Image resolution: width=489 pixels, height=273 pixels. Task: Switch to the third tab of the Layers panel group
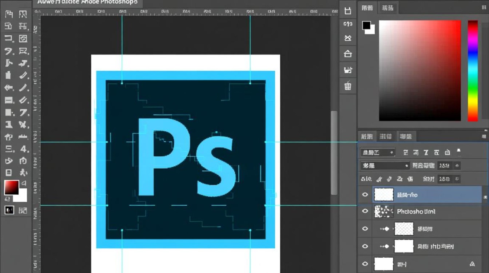tap(406, 136)
